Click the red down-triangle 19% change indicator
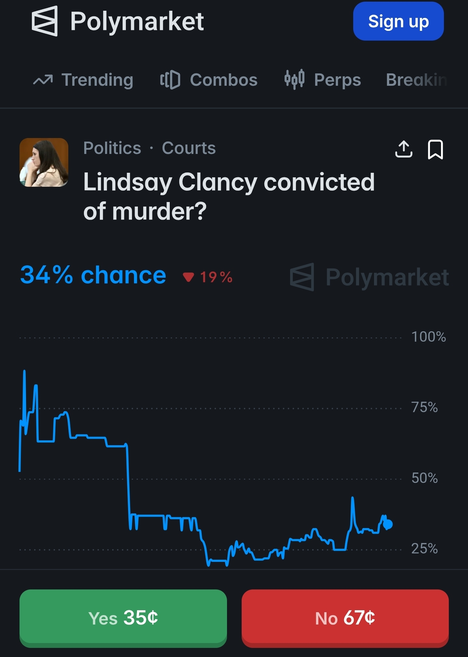This screenshot has width=468, height=657. (x=208, y=277)
